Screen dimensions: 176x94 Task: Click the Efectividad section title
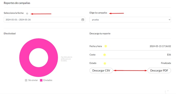pyautogui.click(x=10, y=33)
